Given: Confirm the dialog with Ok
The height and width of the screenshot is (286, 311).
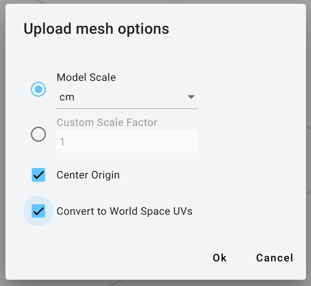Looking at the screenshot, I should coord(220,258).
